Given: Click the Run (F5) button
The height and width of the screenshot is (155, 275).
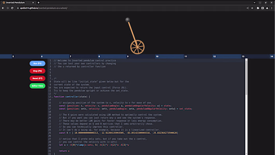Looking at the screenshot, I should point(37,63).
